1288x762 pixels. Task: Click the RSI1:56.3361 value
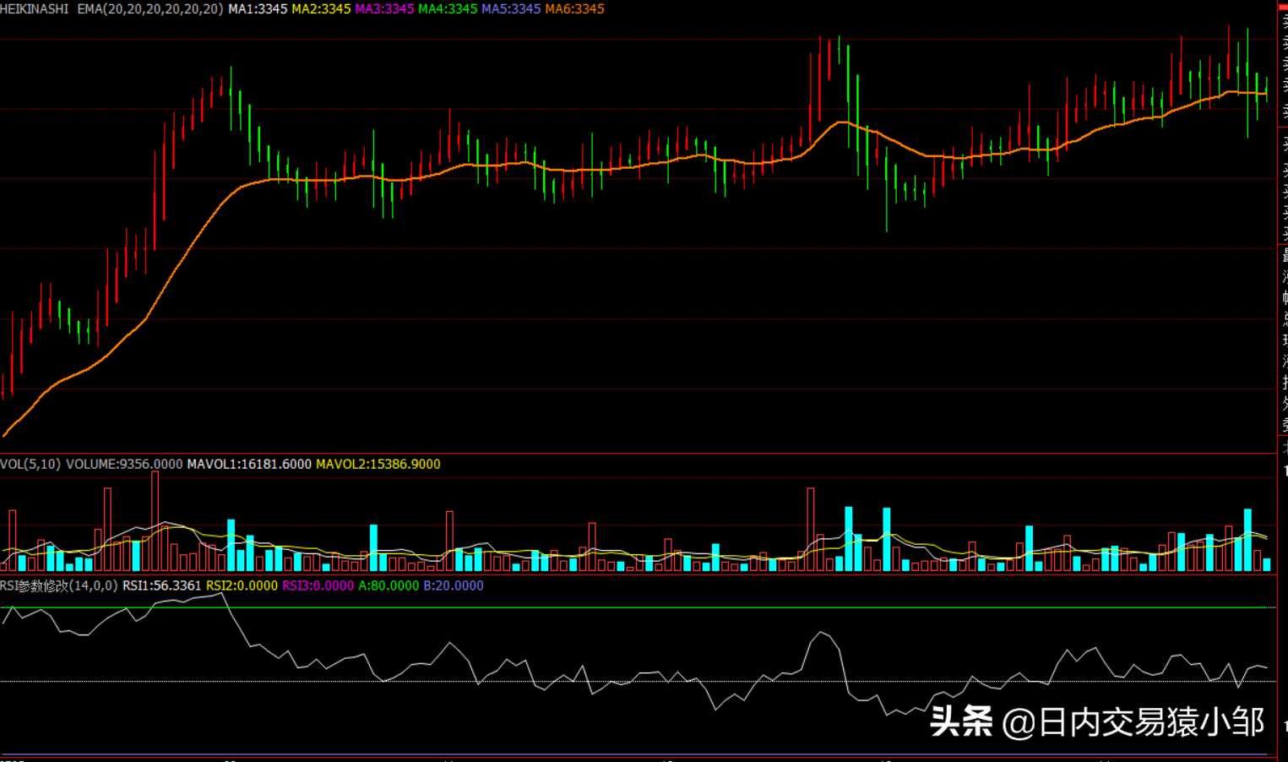tap(162, 585)
